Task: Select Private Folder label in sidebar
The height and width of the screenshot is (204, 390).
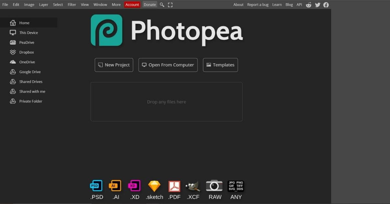Action: (x=31, y=101)
